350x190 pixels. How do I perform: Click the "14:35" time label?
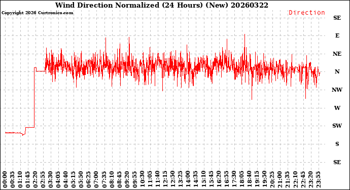coord(196,179)
